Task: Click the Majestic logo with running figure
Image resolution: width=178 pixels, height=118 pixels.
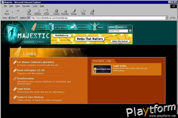Action: (x=12, y=33)
